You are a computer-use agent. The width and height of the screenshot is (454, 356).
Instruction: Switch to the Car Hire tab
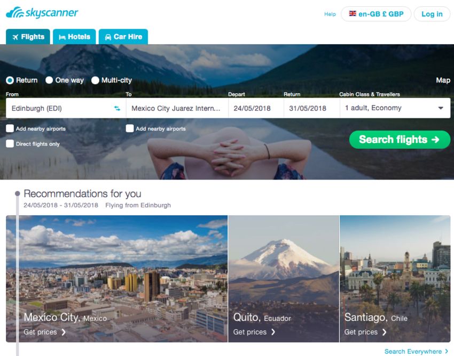tap(123, 37)
